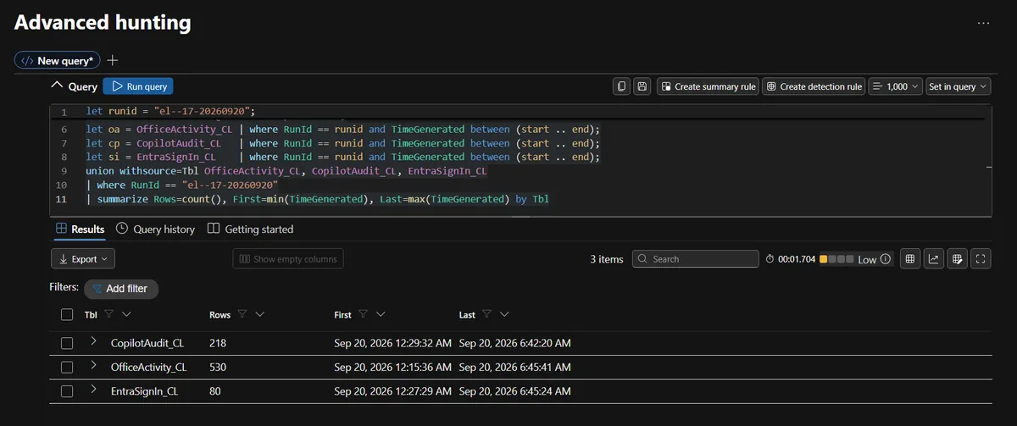The width and height of the screenshot is (1017, 426).
Task: Click the Sep 20, 2026 6:45:24 AM cell
Action: pyautogui.click(x=515, y=391)
